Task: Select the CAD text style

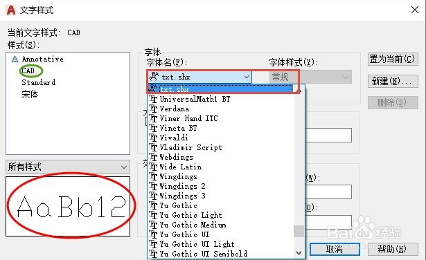Action: (28, 71)
